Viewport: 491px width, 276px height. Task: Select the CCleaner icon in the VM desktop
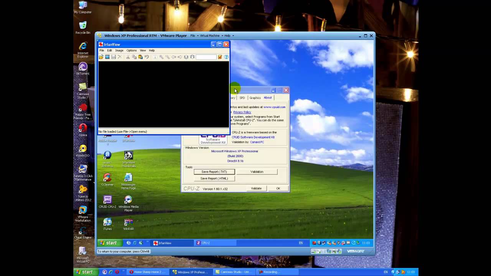(107, 180)
